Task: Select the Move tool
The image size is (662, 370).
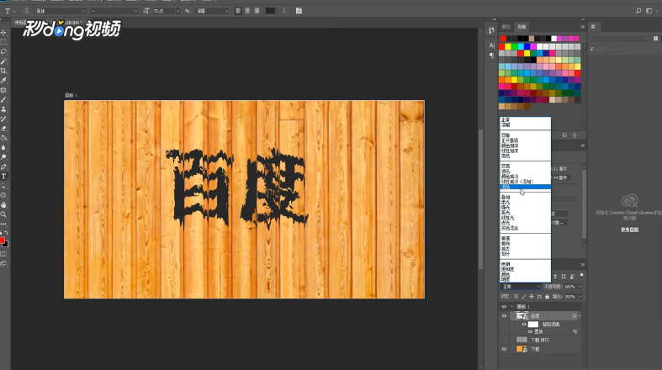Action: pyautogui.click(x=4, y=33)
